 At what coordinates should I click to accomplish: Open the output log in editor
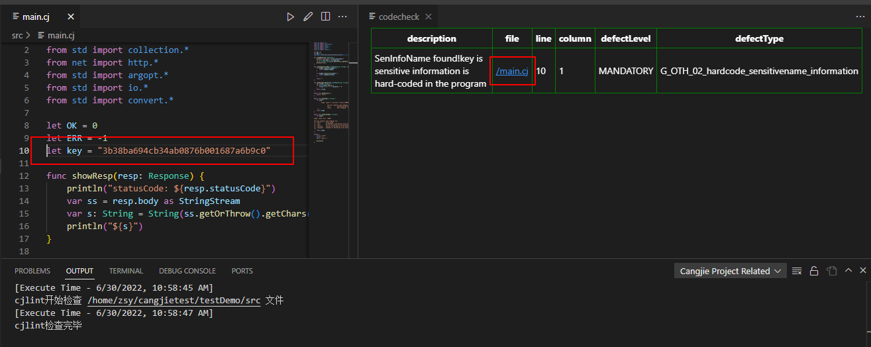pyautogui.click(x=830, y=271)
